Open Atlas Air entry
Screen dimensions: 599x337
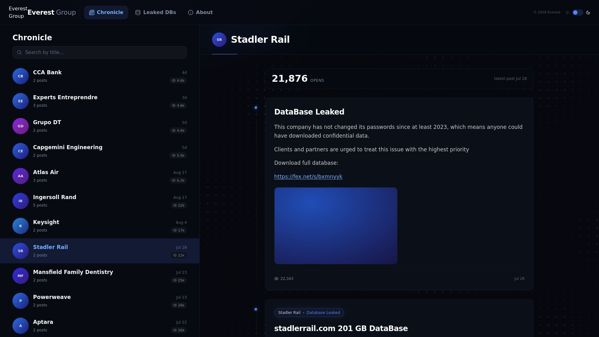click(x=100, y=176)
